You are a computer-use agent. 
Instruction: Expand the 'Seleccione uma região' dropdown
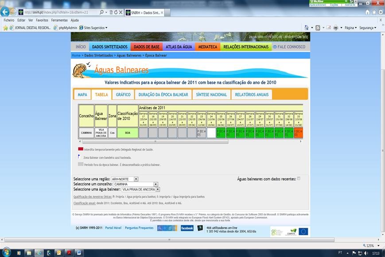pos(136,179)
